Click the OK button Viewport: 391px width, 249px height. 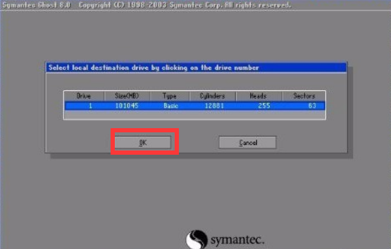pyautogui.click(x=143, y=143)
